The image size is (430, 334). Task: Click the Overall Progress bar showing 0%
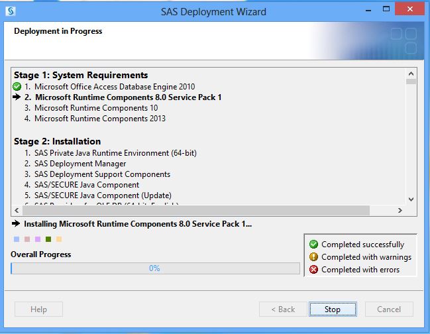(155, 268)
